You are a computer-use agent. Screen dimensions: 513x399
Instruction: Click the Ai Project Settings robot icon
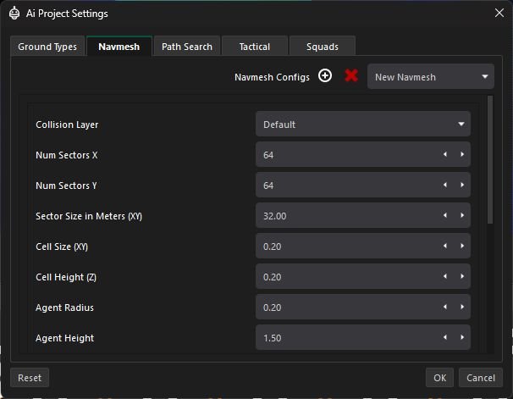tap(14, 14)
